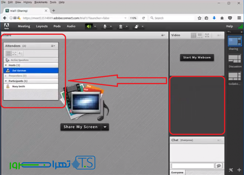Click the send chat message icon

coord(219,166)
